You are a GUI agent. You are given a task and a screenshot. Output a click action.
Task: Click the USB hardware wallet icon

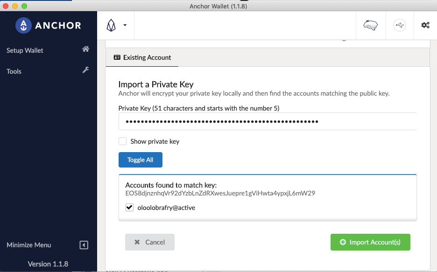(400, 25)
